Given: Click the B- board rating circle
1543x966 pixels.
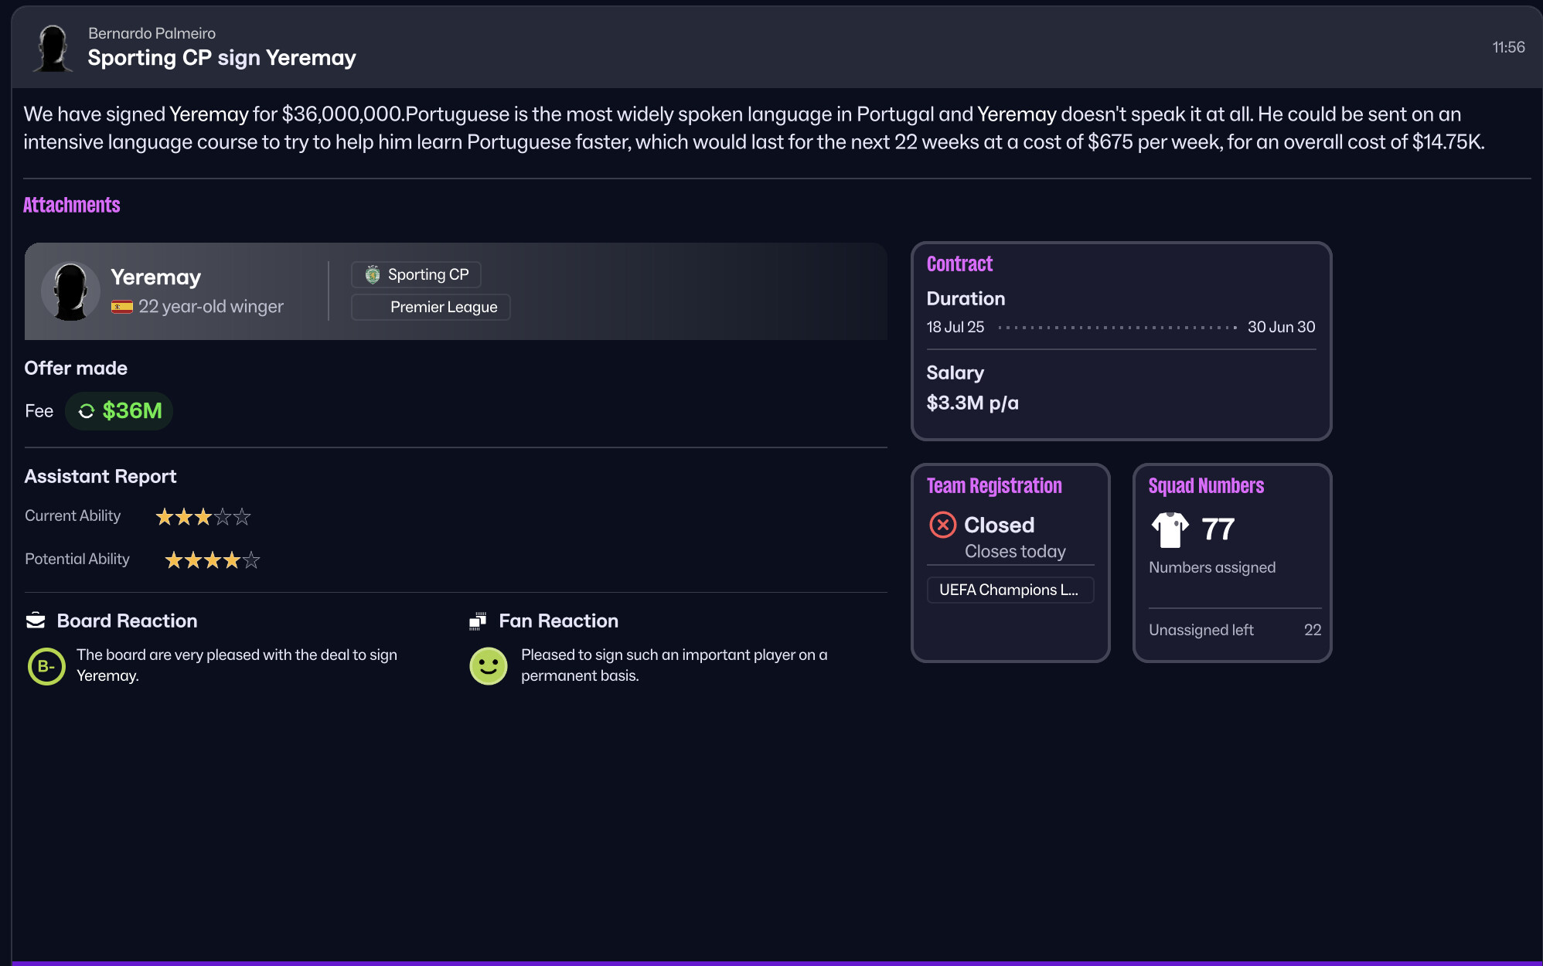Looking at the screenshot, I should [46, 666].
